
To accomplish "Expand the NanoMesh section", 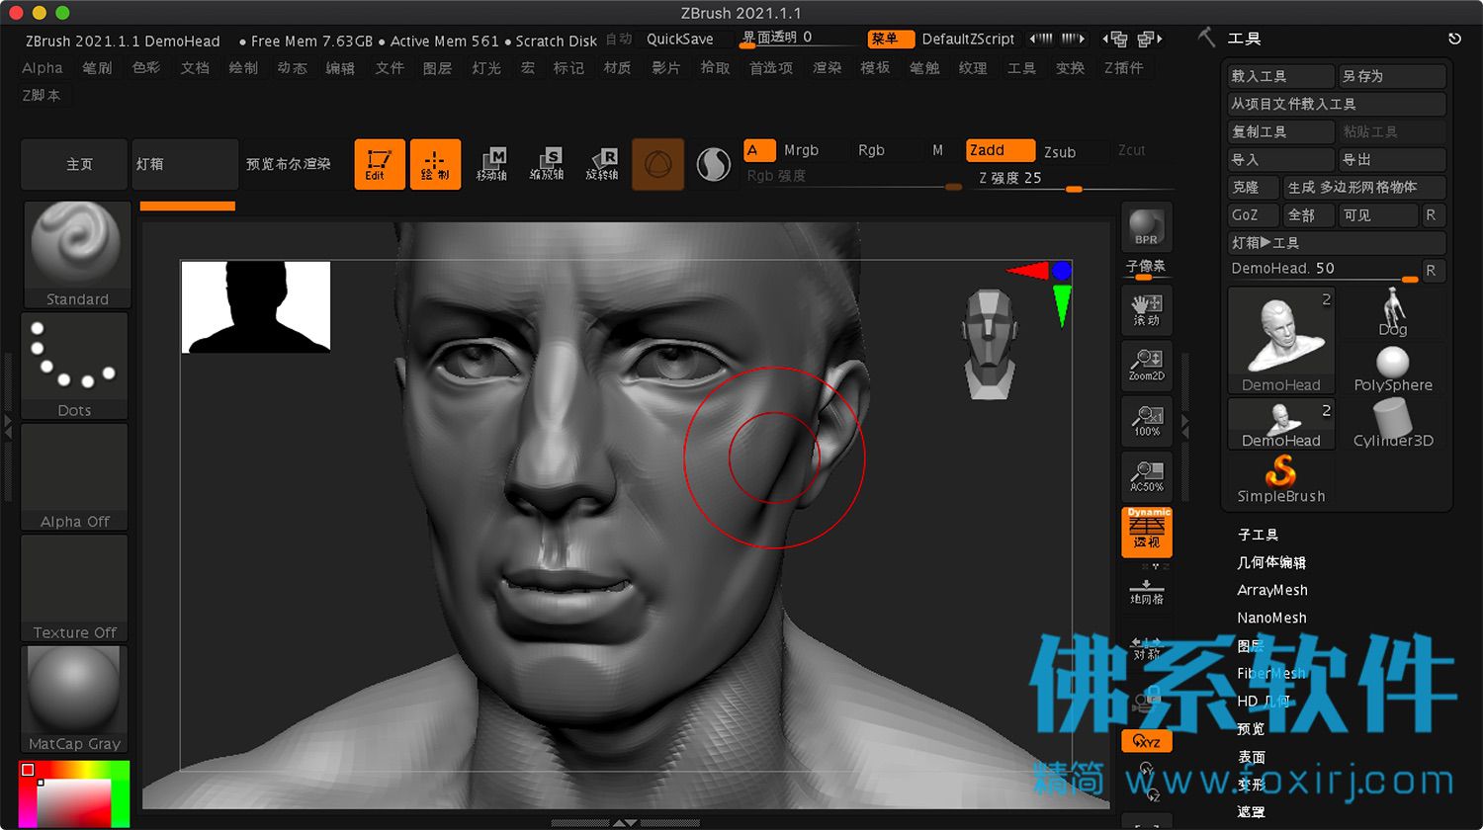I will click(1271, 618).
